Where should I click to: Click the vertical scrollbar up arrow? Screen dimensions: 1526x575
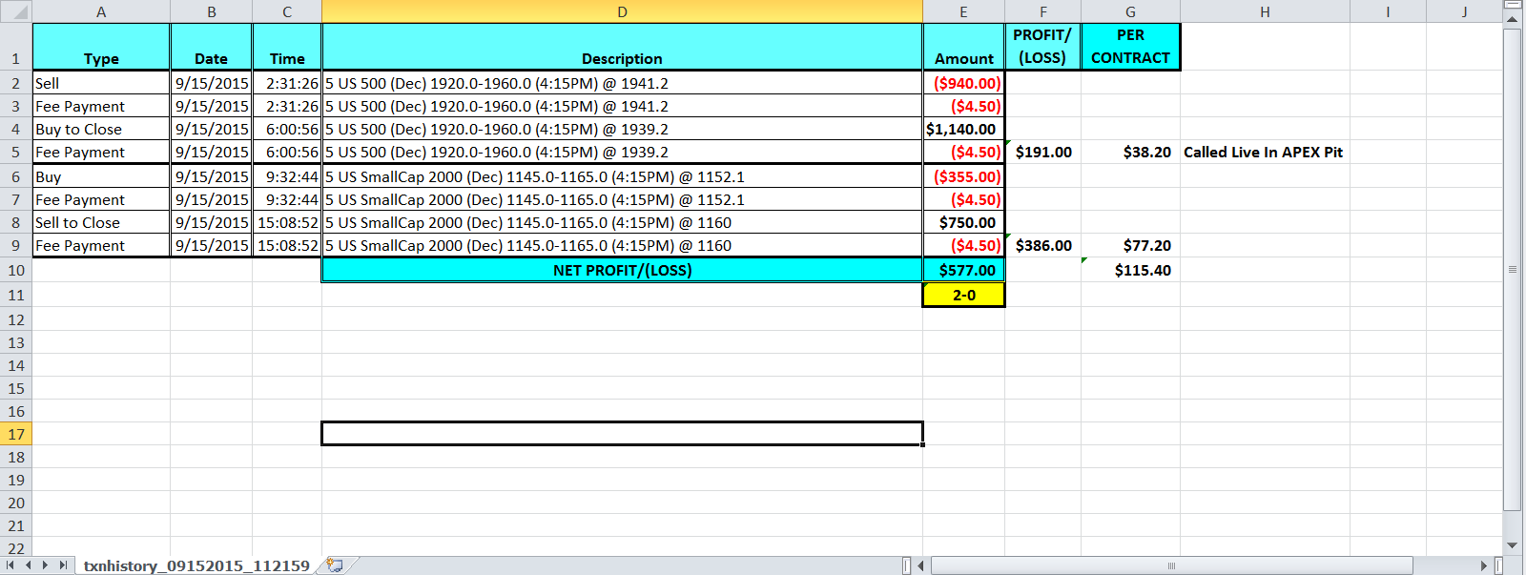click(x=1512, y=18)
